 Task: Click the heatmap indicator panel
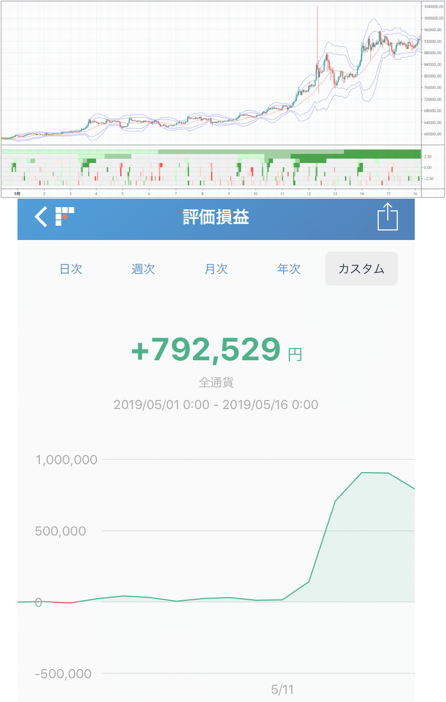point(211,167)
